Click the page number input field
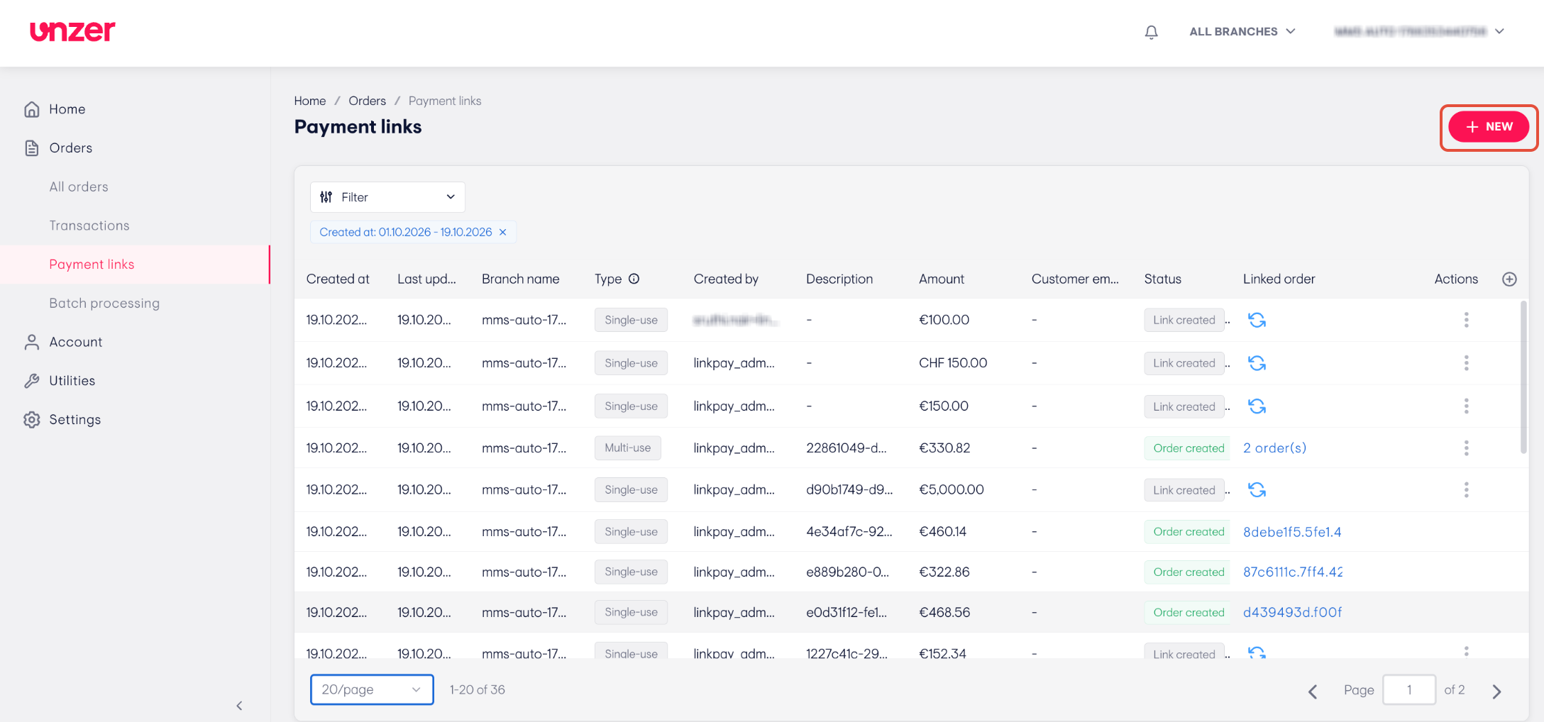The height and width of the screenshot is (722, 1544). click(x=1409, y=690)
